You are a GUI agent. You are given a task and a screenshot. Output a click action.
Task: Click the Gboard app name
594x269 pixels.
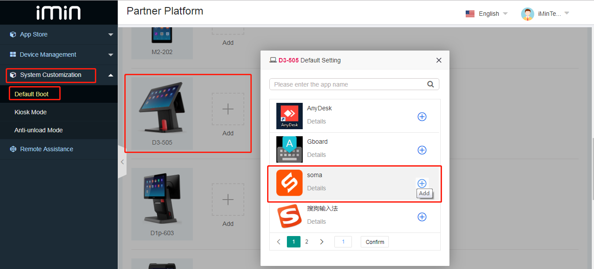tap(317, 142)
